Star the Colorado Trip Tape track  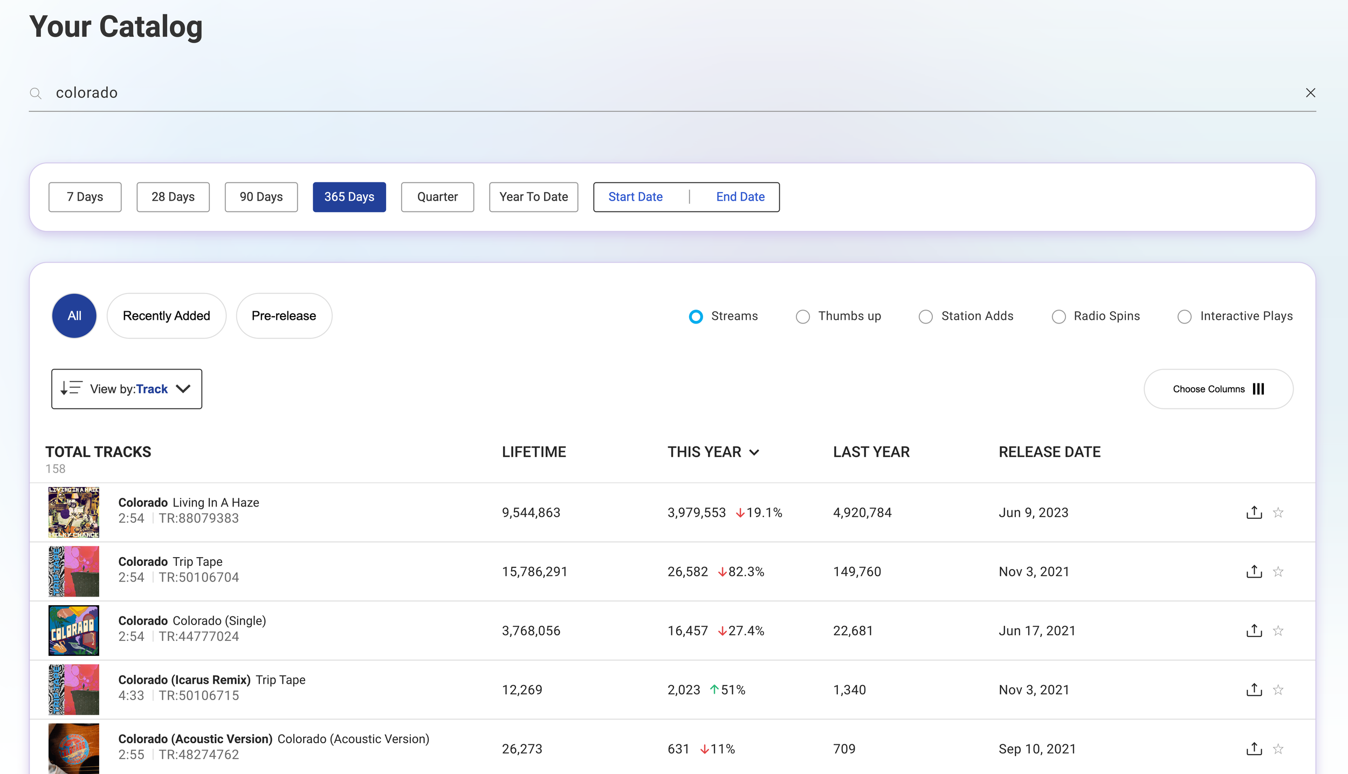coord(1278,572)
